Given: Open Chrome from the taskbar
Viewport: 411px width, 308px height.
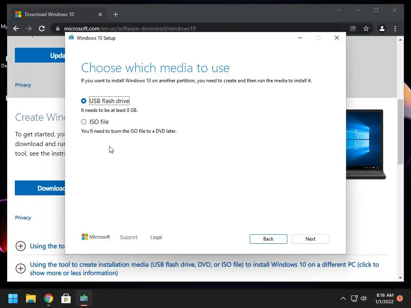Looking at the screenshot, I should (49, 298).
